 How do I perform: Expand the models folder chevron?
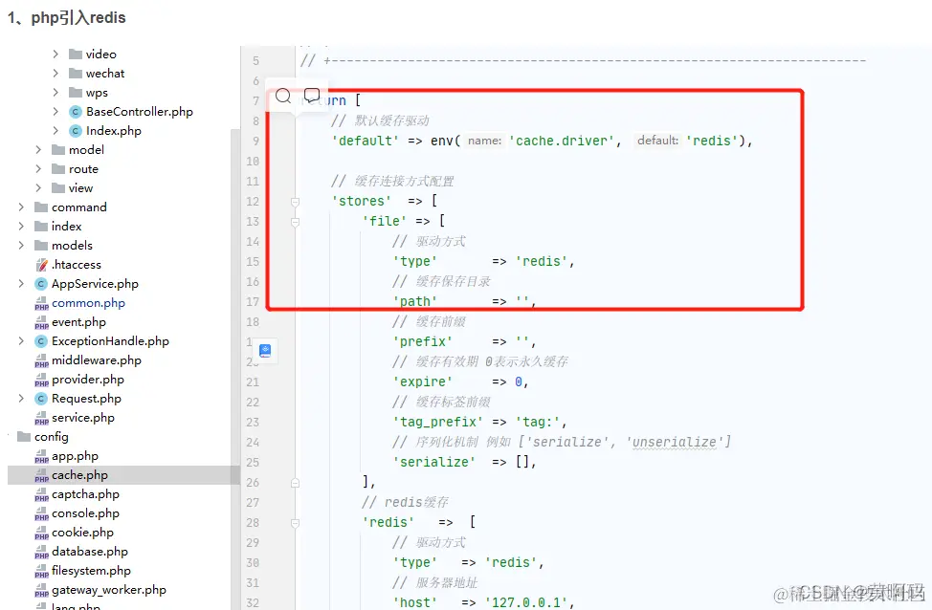click(x=21, y=246)
